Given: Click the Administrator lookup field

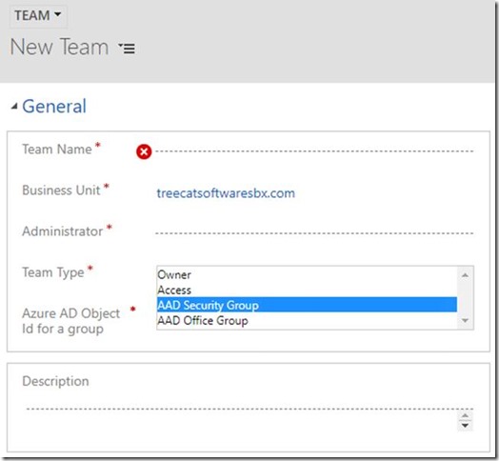Looking at the screenshot, I should tap(314, 232).
